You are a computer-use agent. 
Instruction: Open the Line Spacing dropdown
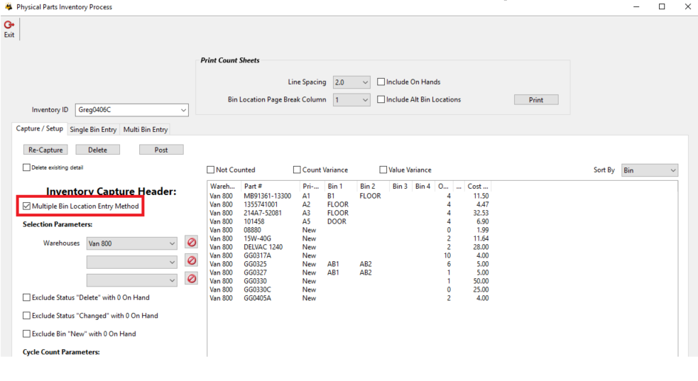point(351,82)
